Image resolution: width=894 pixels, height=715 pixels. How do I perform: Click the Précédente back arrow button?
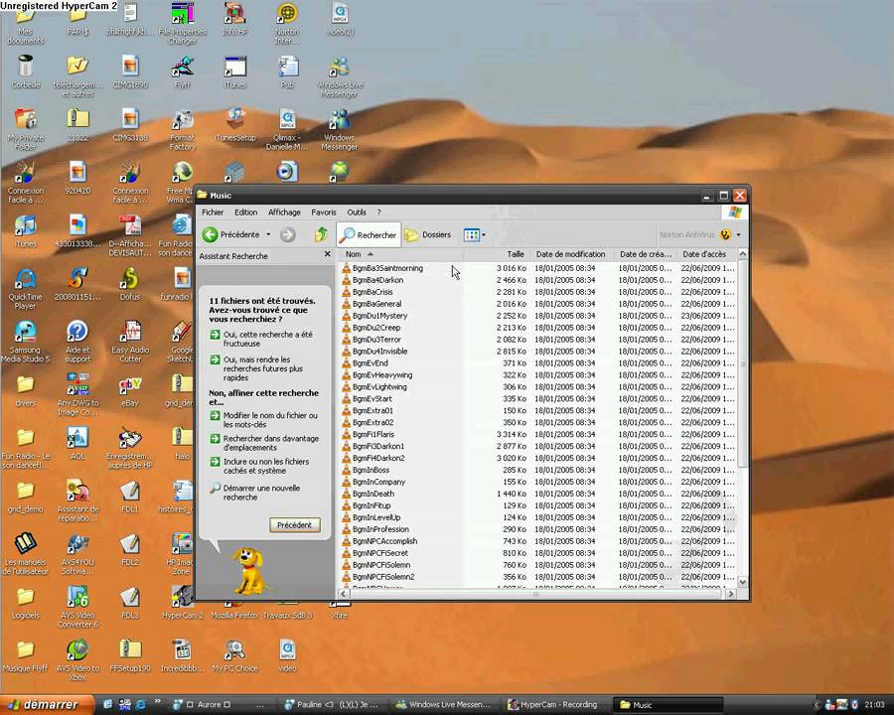[x=231, y=234]
